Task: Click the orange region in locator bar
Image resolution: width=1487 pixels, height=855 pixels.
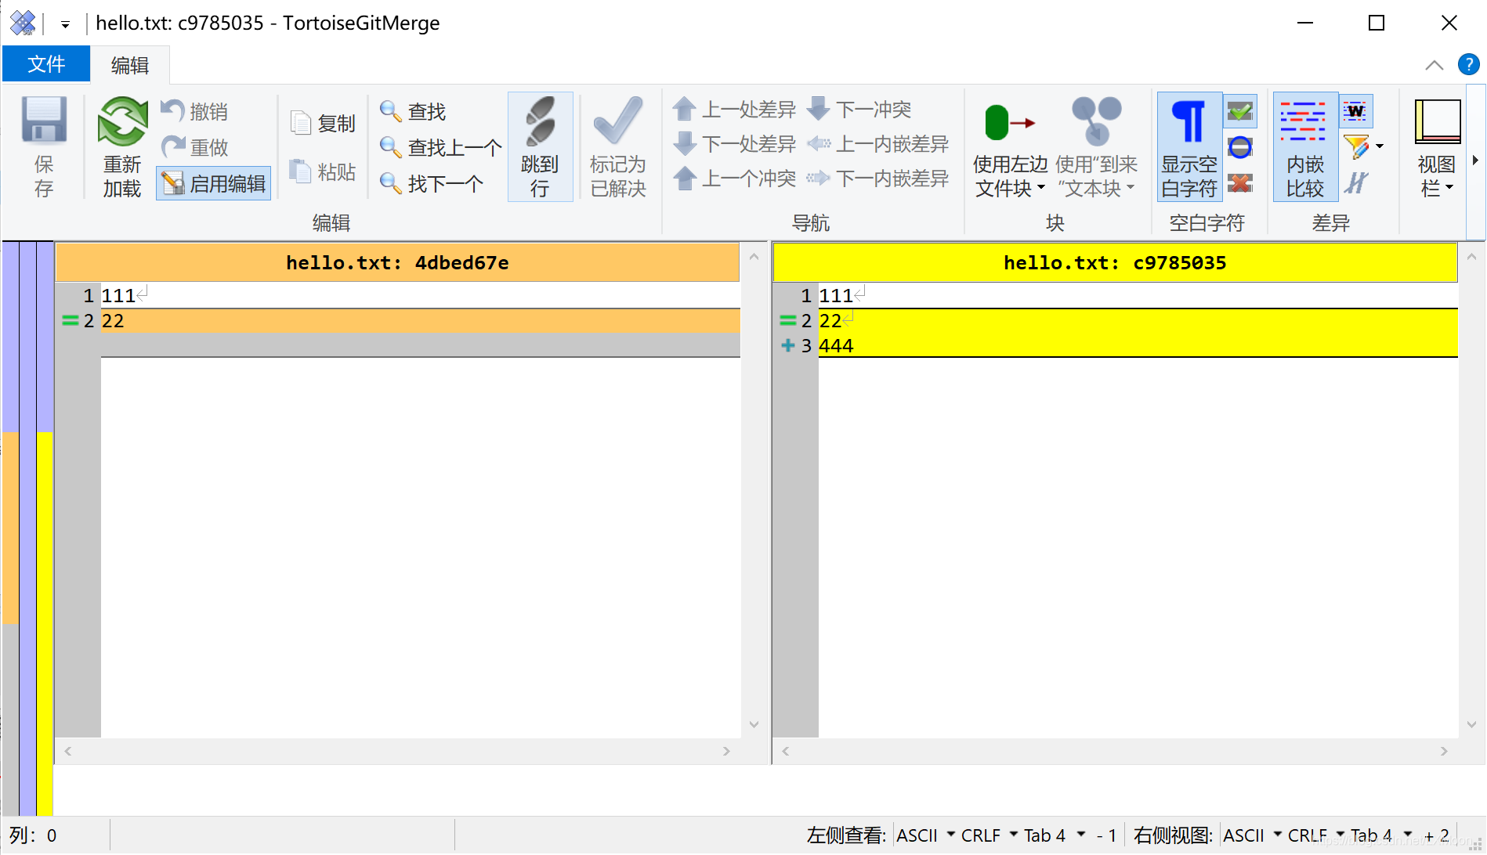Action: (10, 528)
